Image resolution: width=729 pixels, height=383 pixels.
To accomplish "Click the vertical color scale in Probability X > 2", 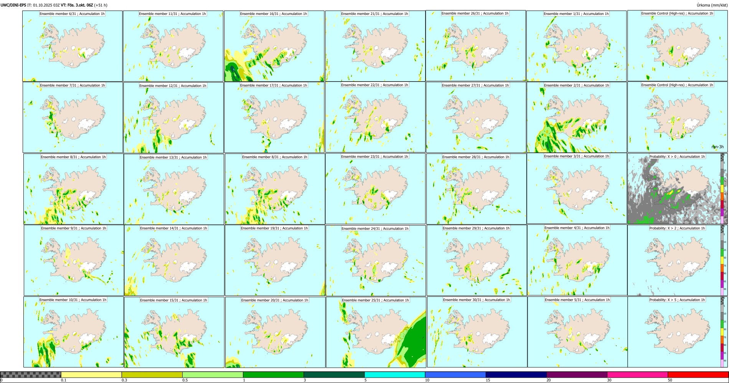I will (722, 260).
